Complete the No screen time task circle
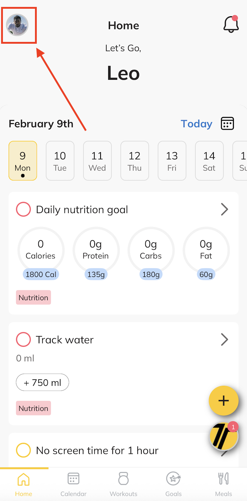Viewport: 247px width, 501px height. tap(23, 450)
